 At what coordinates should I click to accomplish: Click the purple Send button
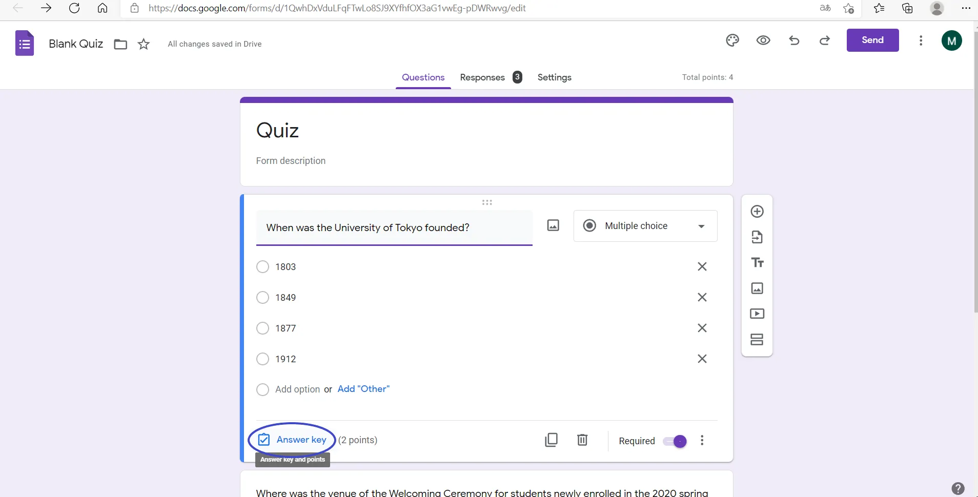click(872, 40)
